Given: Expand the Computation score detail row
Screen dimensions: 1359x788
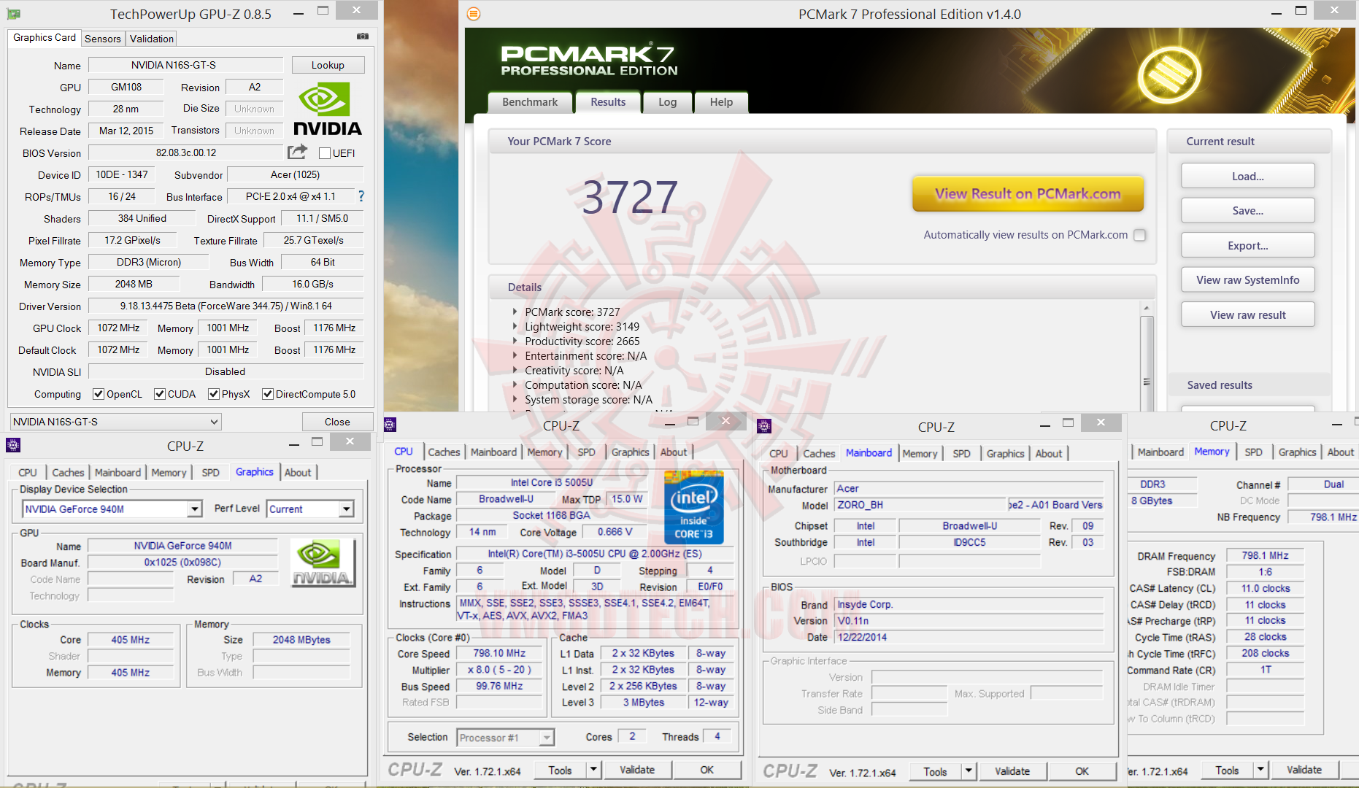Looking at the screenshot, I should click(x=516, y=385).
